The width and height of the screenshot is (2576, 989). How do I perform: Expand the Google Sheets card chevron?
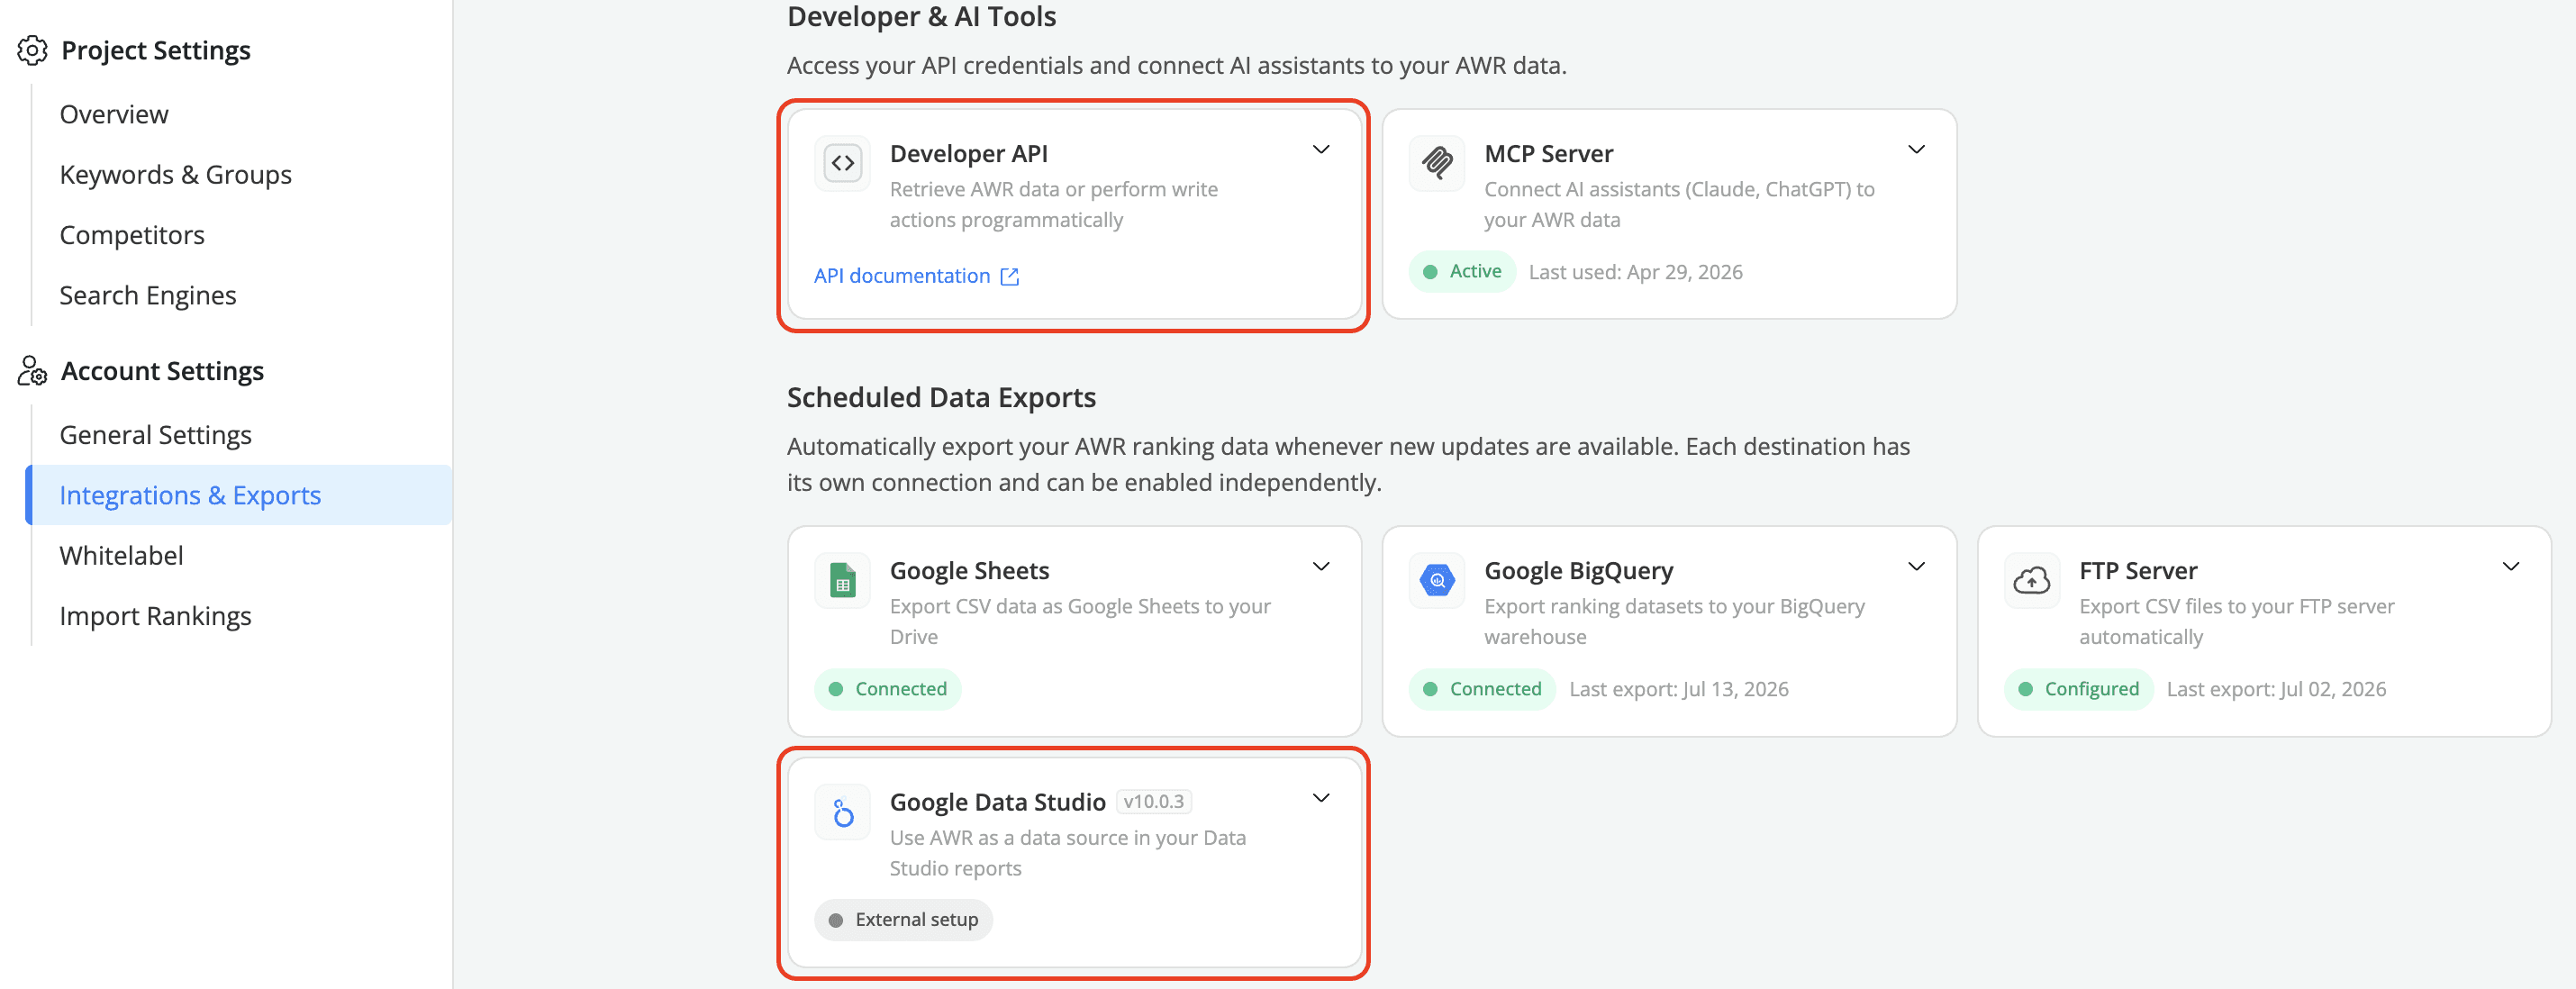tap(1321, 567)
